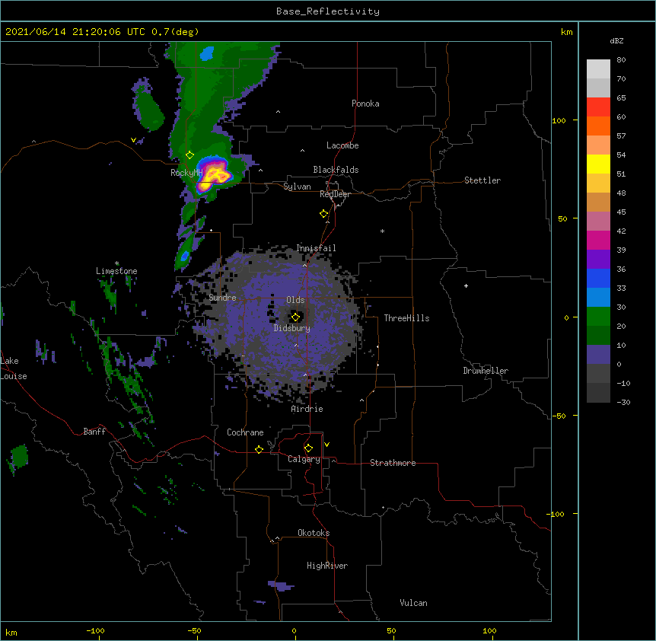Click the Sundre town label

point(222,298)
